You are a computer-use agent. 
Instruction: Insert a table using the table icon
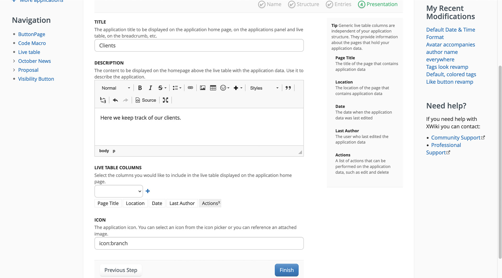(213, 88)
